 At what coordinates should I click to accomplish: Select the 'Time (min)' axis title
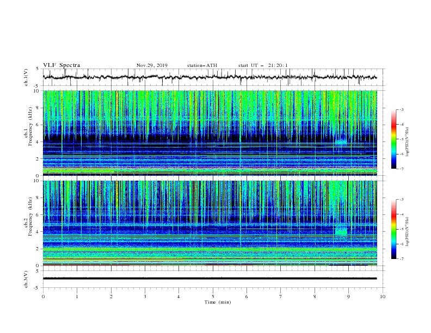218,302
